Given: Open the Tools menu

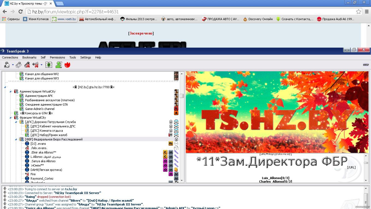Looking at the screenshot, I should click(73, 57).
